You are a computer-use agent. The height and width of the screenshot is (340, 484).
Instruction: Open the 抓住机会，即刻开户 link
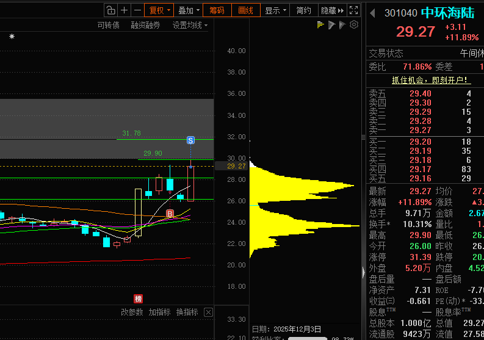pyautogui.click(x=431, y=81)
